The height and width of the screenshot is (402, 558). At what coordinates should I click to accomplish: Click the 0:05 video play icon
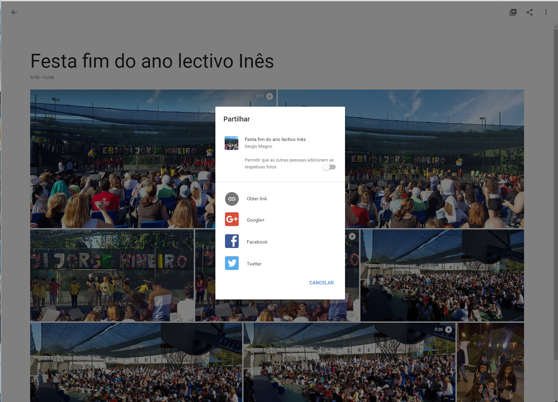pyautogui.click(x=449, y=330)
